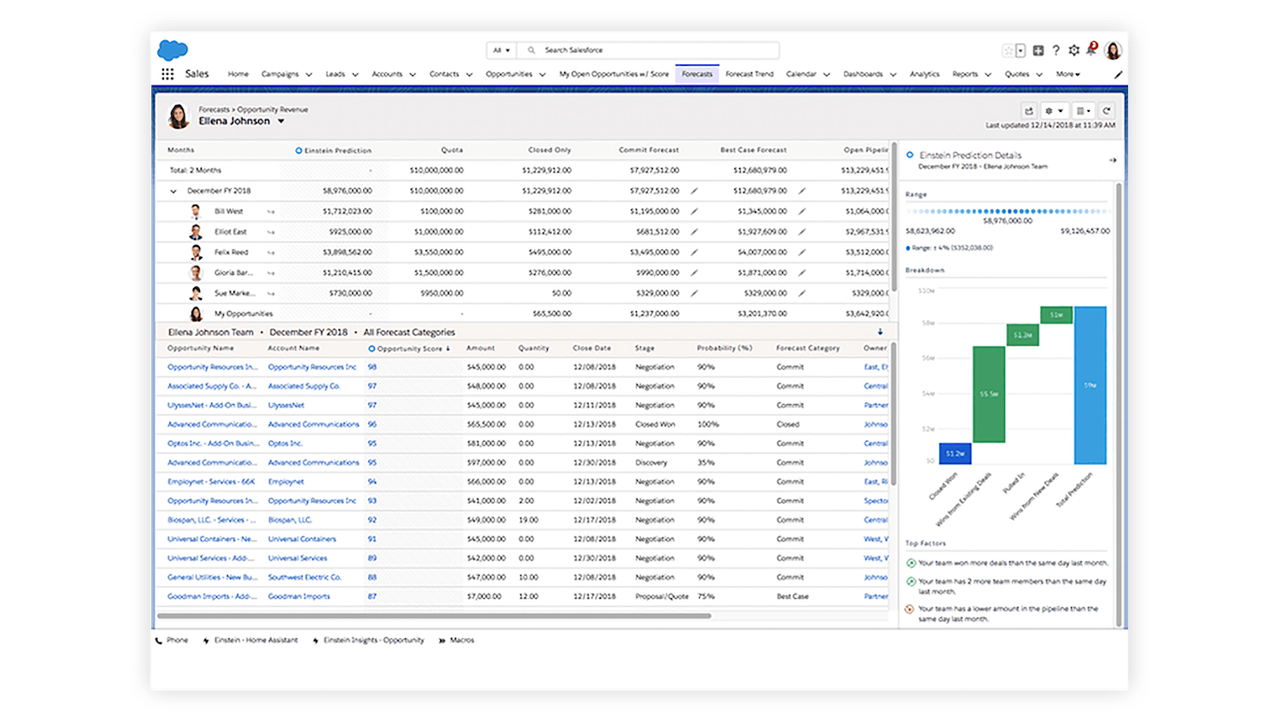Screen dimensions: 1282x721
Task: Click the share forecast icon
Action: point(1029,111)
